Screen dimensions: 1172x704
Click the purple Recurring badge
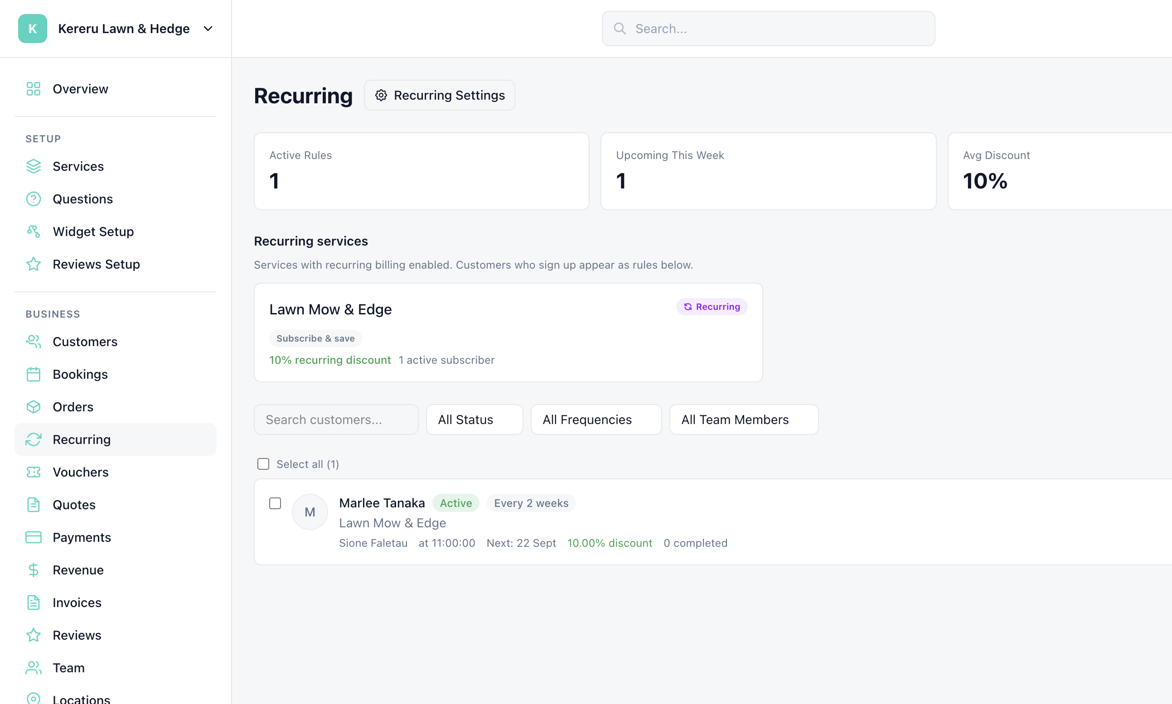pyautogui.click(x=711, y=307)
